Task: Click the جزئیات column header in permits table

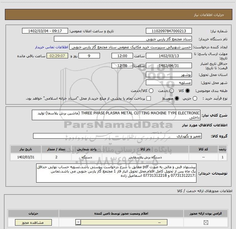Action: tap(33, 213)
